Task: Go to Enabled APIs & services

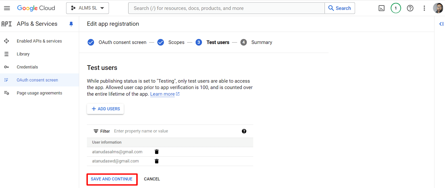Action: click(x=39, y=41)
